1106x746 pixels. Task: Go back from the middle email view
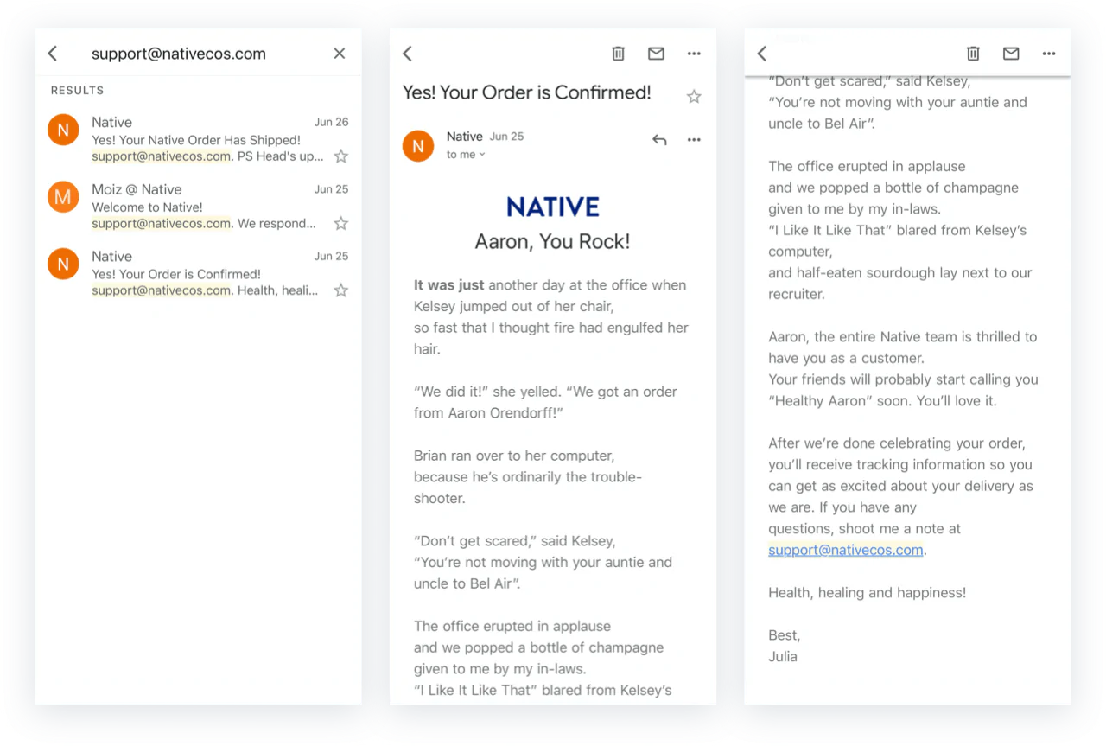[408, 54]
